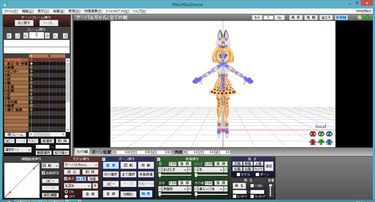This screenshot has width=375, height=202.
Task: Jump to next keyframe button
Action: pos(55,36)
